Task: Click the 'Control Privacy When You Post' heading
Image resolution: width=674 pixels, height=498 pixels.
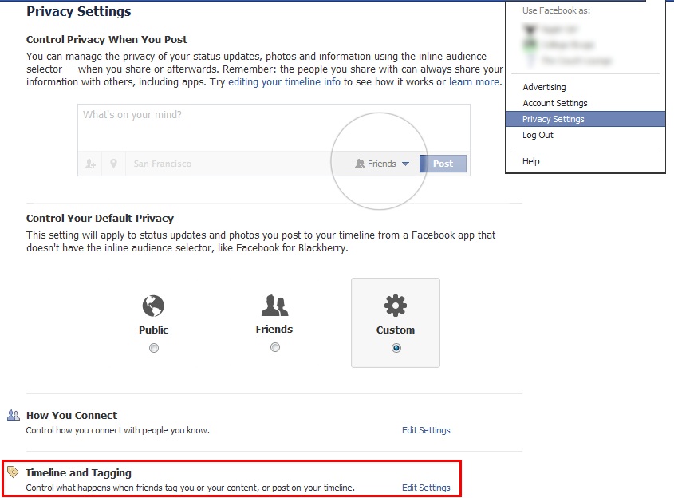Action: pos(107,40)
